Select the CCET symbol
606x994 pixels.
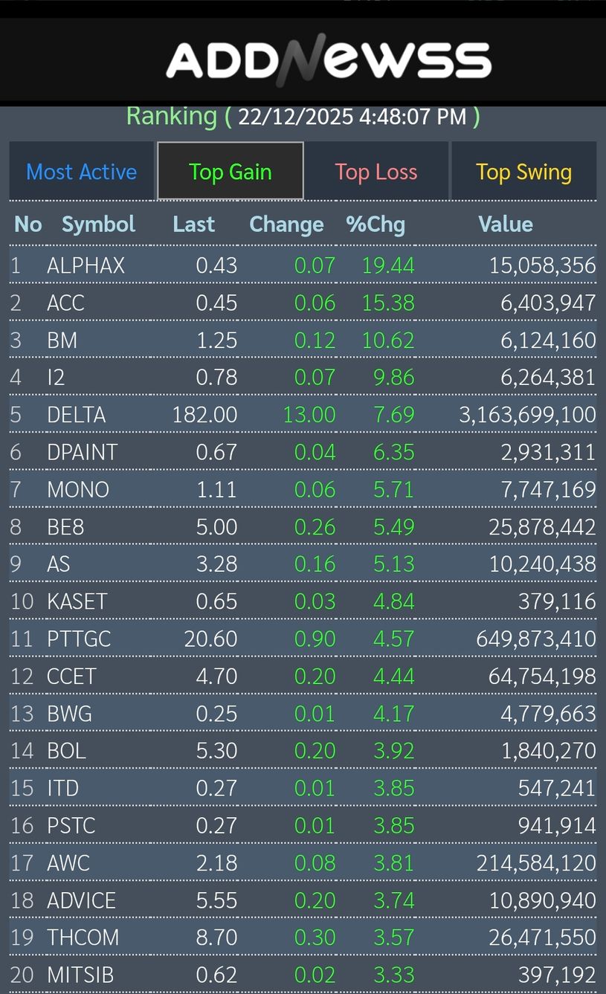pos(71,677)
